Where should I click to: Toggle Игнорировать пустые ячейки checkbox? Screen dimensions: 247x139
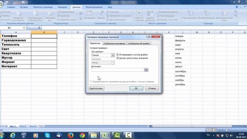(x=117, y=54)
